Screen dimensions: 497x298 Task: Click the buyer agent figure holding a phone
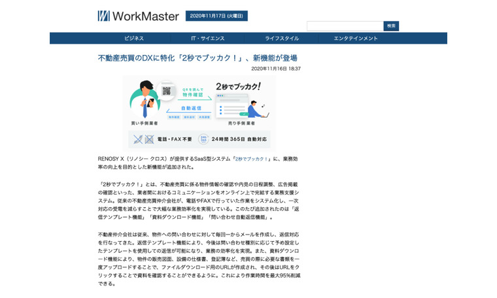pos(144,102)
